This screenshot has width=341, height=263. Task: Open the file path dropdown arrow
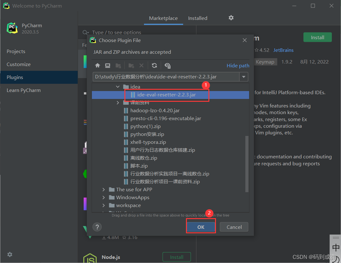click(244, 76)
